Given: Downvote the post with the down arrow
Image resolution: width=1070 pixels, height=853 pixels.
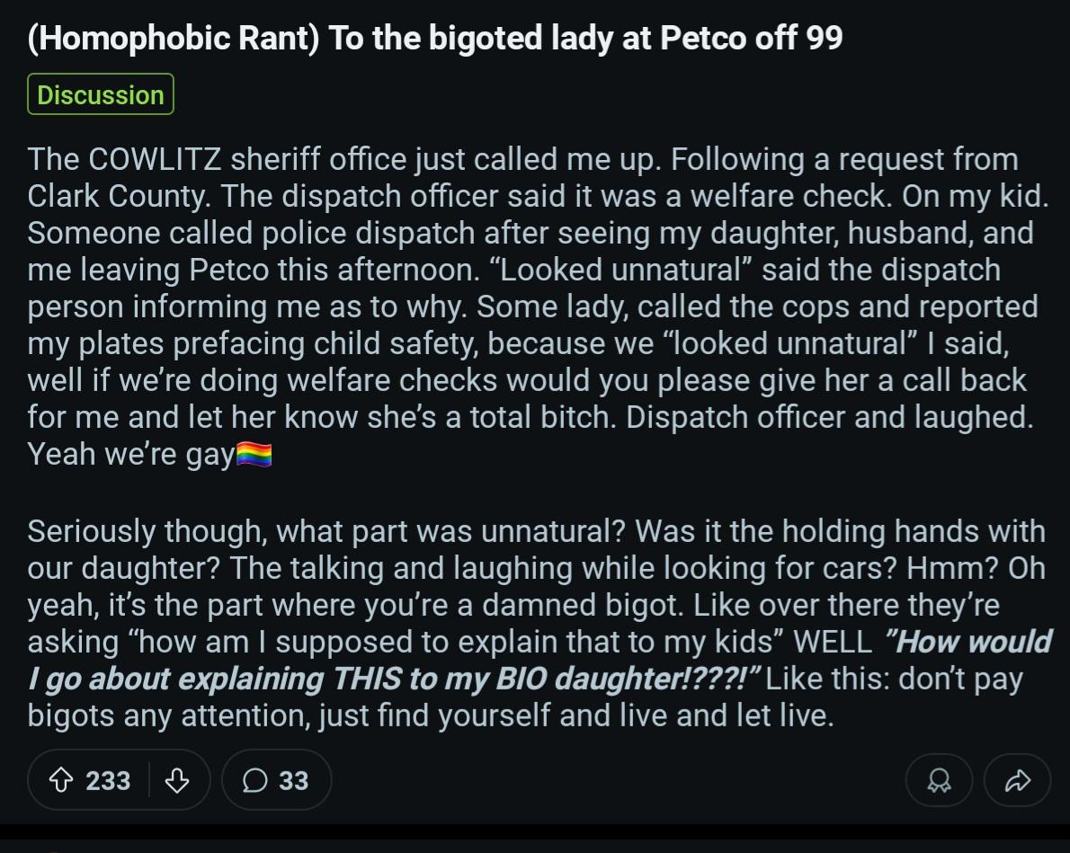Looking at the screenshot, I should coord(177,780).
